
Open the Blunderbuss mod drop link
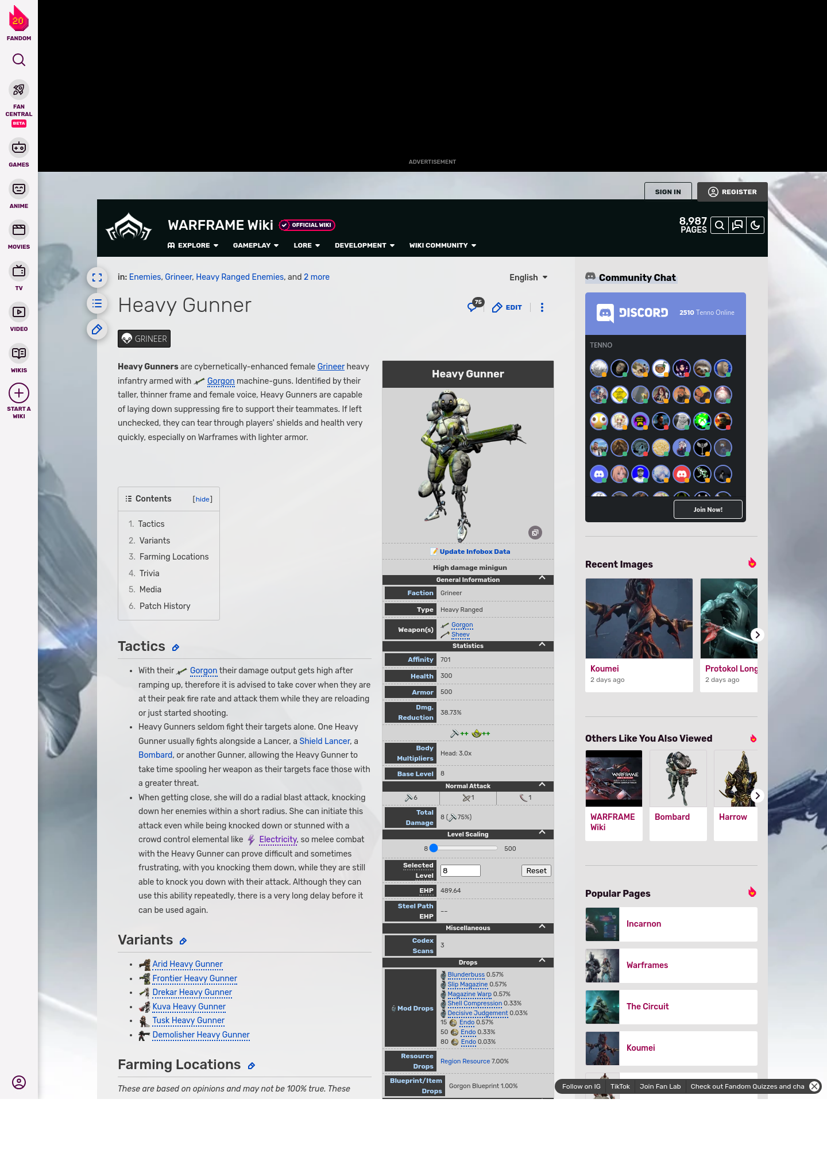[466, 975]
